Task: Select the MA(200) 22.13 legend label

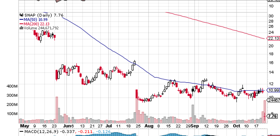Action: 37,24
